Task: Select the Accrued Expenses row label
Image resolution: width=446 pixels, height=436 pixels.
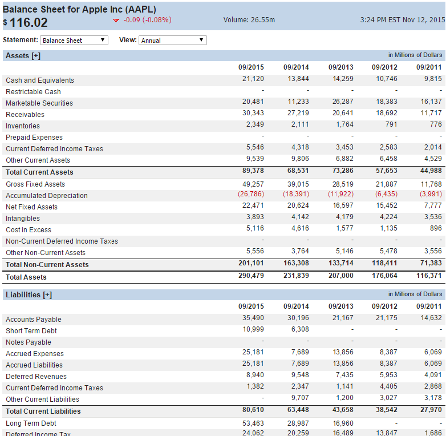Action: [35, 353]
